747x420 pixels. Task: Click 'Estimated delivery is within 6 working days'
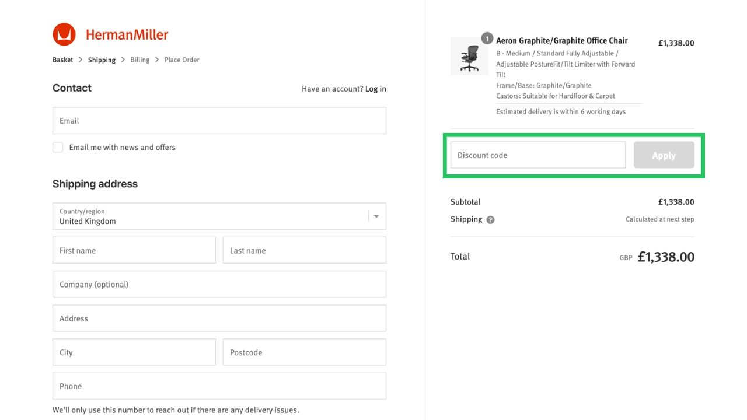561,111
